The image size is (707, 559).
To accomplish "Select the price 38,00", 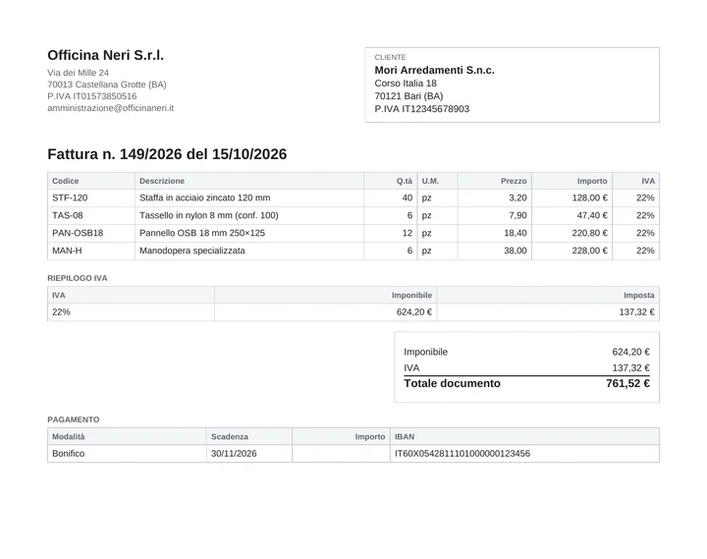I will pos(516,251).
